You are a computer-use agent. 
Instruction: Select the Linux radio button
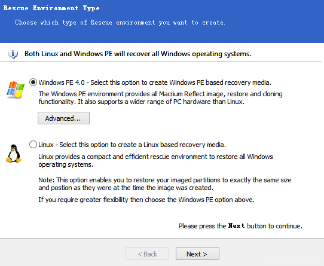[33, 144]
